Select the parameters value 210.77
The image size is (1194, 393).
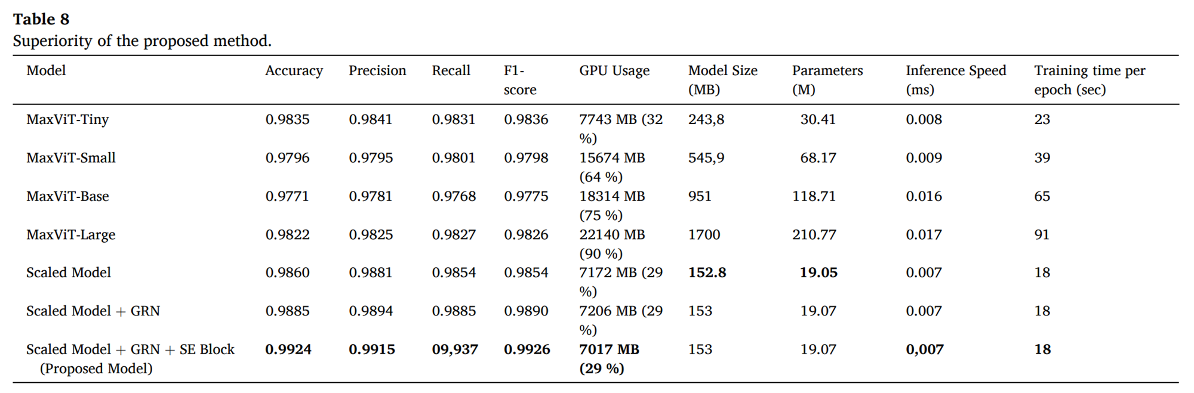[x=814, y=234]
